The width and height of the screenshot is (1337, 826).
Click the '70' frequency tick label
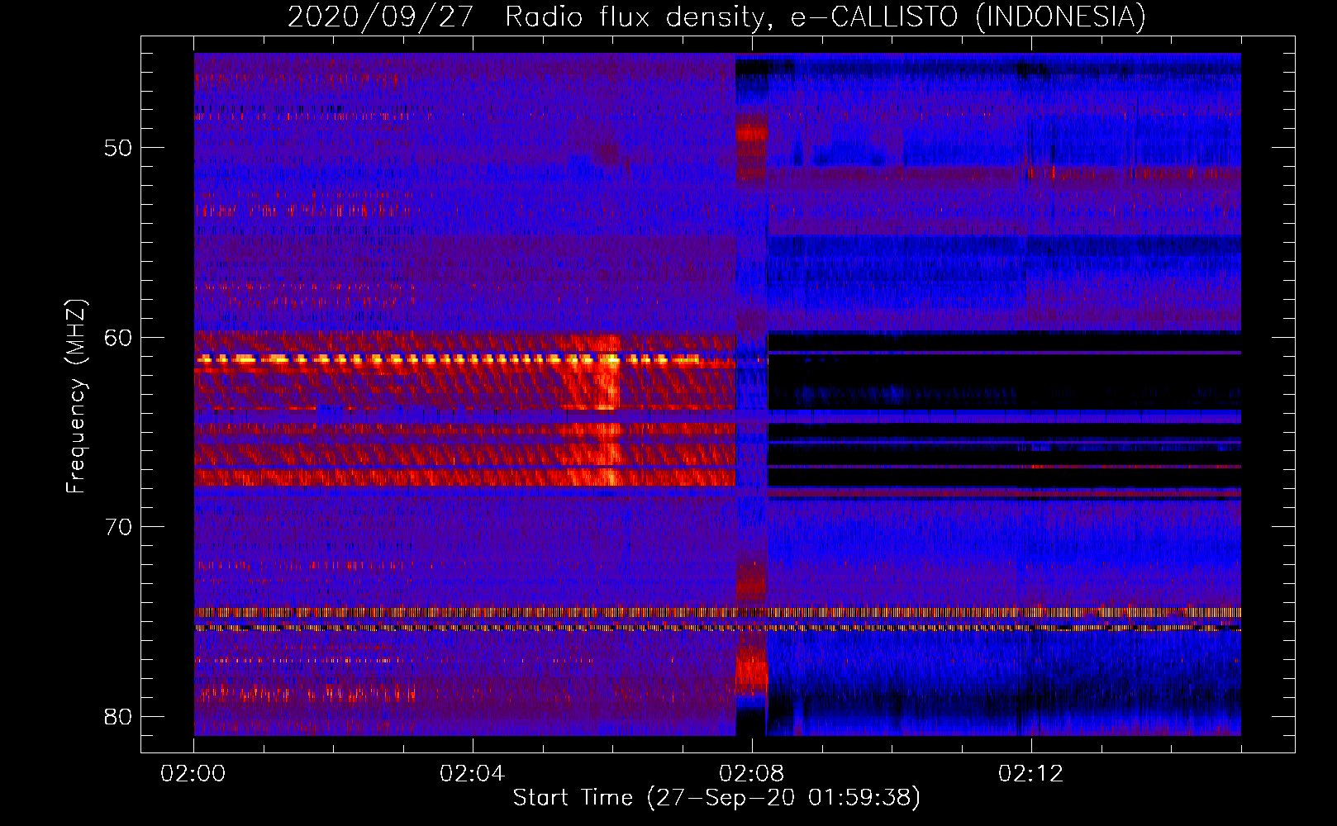click(117, 527)
